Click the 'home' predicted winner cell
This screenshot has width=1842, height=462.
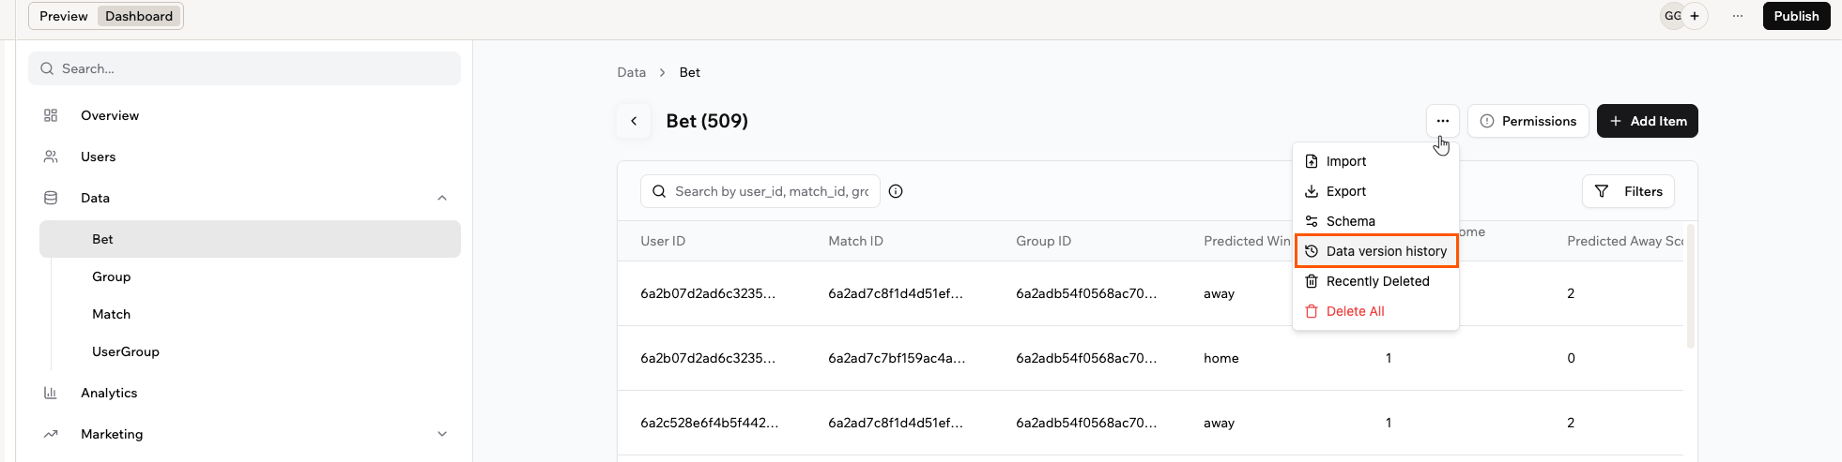point(1220,358)
